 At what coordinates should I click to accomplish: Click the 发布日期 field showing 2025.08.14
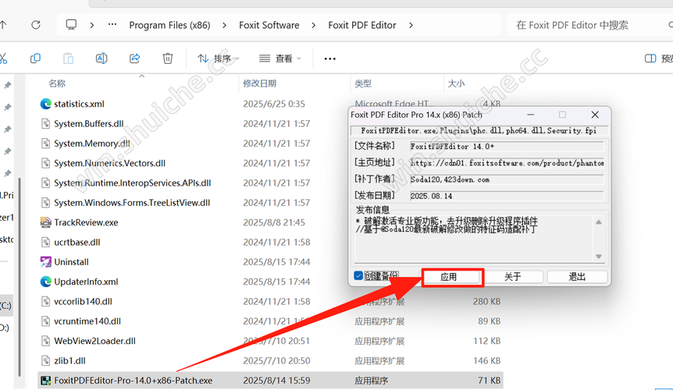[507, 196]
